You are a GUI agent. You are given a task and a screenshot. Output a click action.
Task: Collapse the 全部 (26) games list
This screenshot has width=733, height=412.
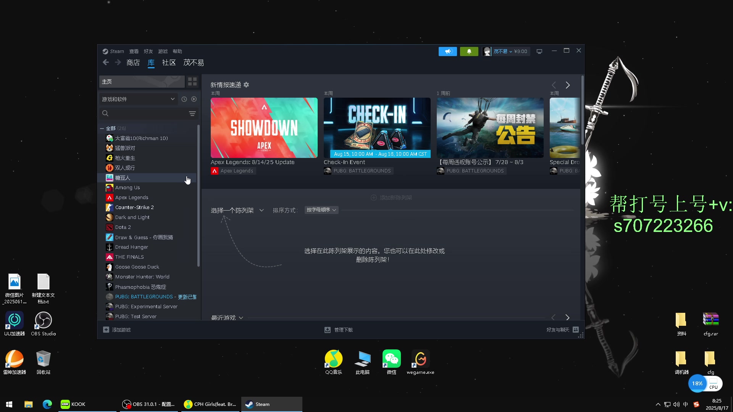[x=102, y=129]
